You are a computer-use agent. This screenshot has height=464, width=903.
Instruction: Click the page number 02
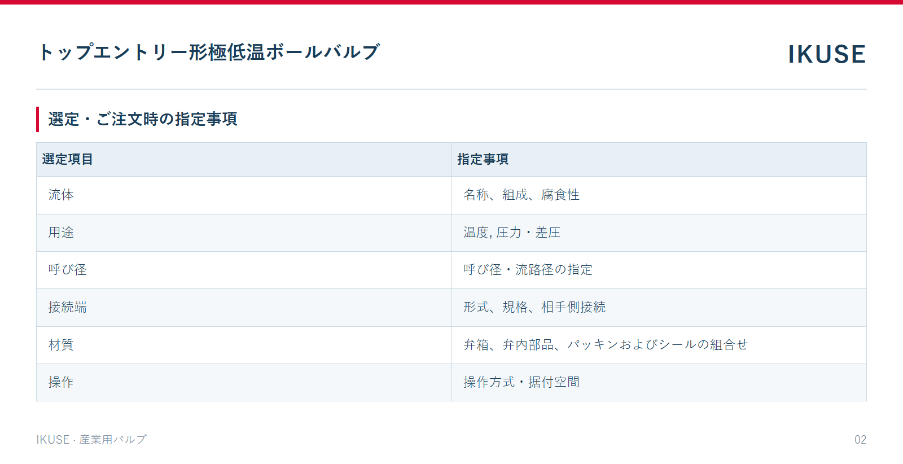pos(860,440)
